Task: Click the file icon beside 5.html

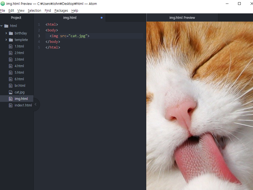Action: point(11,73)
